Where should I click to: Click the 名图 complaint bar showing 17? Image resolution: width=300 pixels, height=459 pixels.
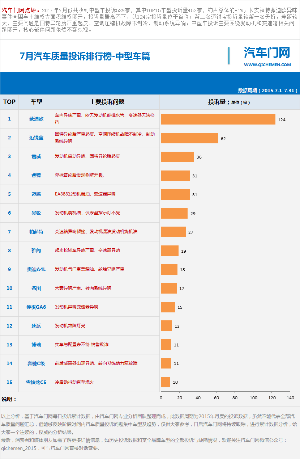click(169, 289)
